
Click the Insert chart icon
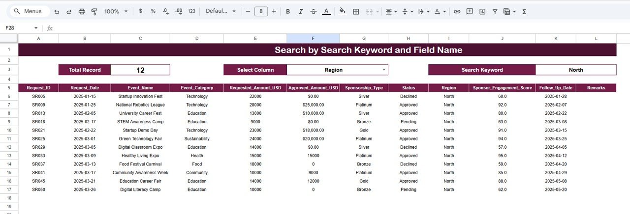click(482, 11)
